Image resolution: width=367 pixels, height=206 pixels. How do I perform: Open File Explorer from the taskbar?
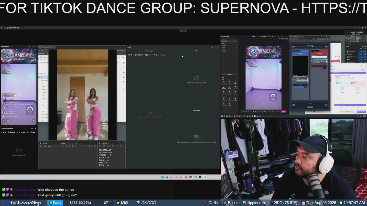(177, 177)
